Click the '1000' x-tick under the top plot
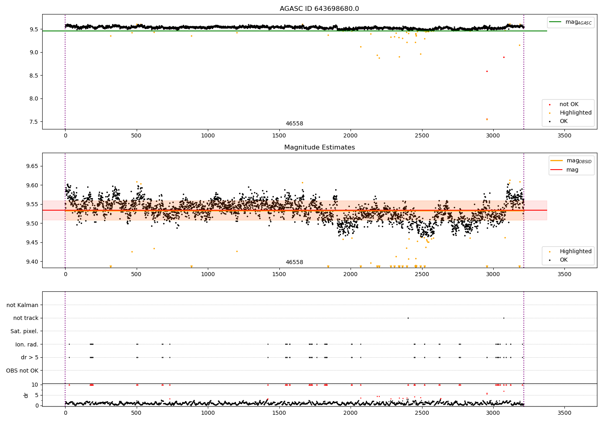 [x=208, y=136]
